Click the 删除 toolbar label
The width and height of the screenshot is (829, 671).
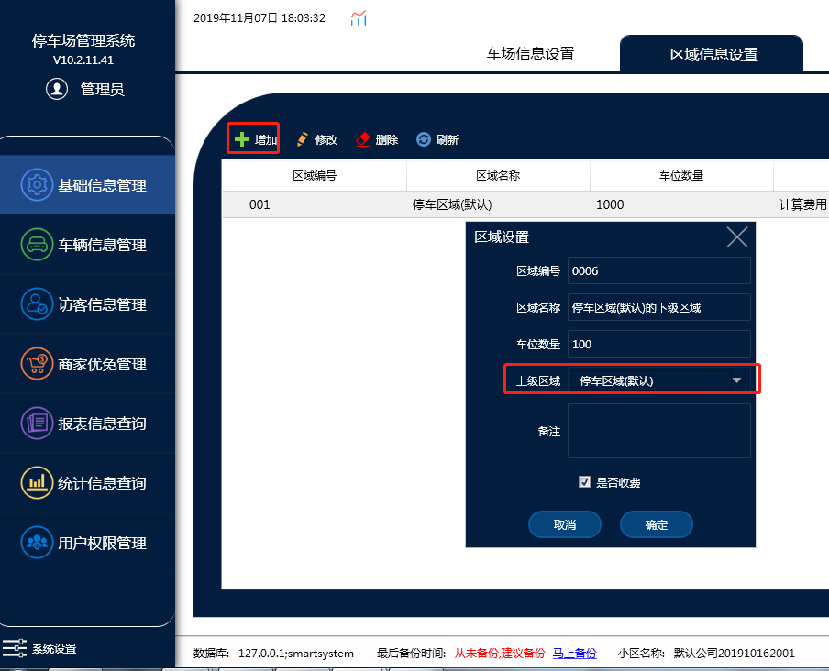[x=386, y=140]
